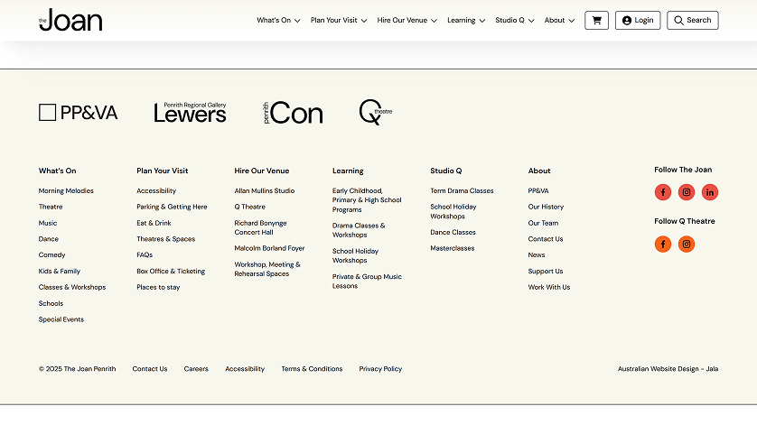Open Music footer link
The width and height of the screenshot is (757, 425).
coord(48,223)
